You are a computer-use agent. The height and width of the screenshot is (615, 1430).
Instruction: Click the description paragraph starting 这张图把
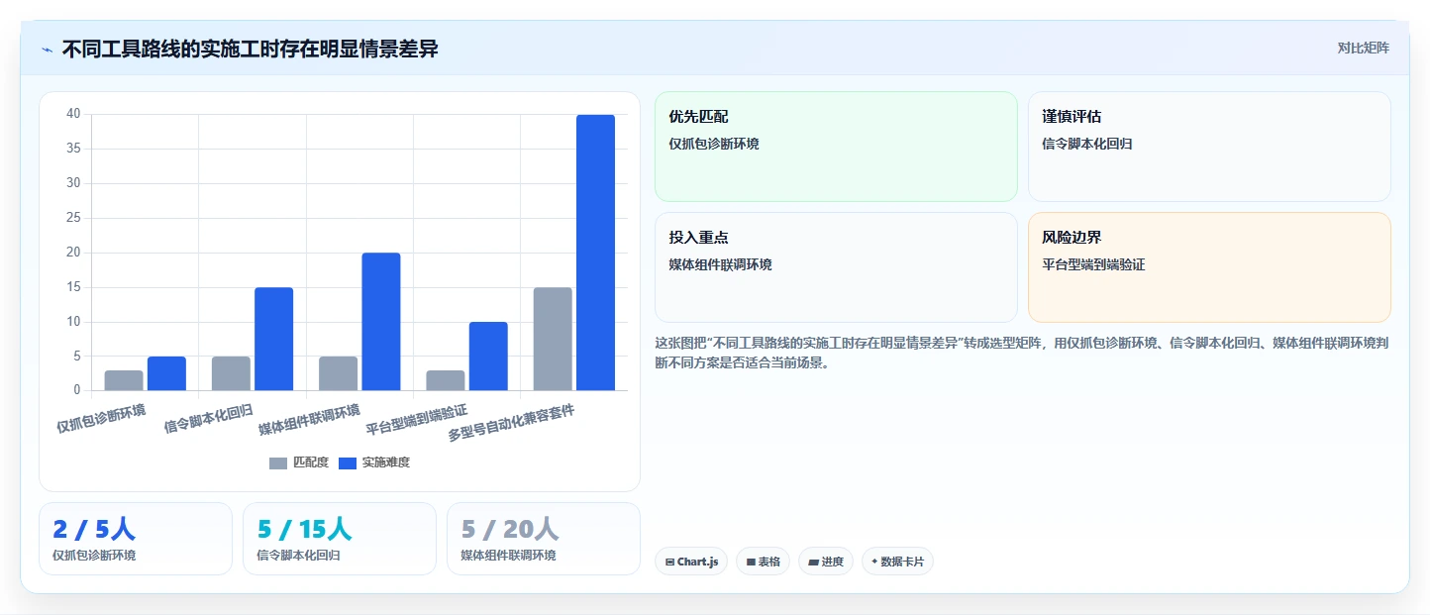pyautogui.click(x=1020, y=352)
